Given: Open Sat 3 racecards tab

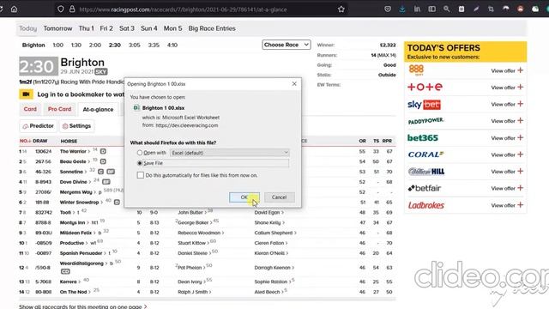Looking at the screenshot, I should point(127,28).
